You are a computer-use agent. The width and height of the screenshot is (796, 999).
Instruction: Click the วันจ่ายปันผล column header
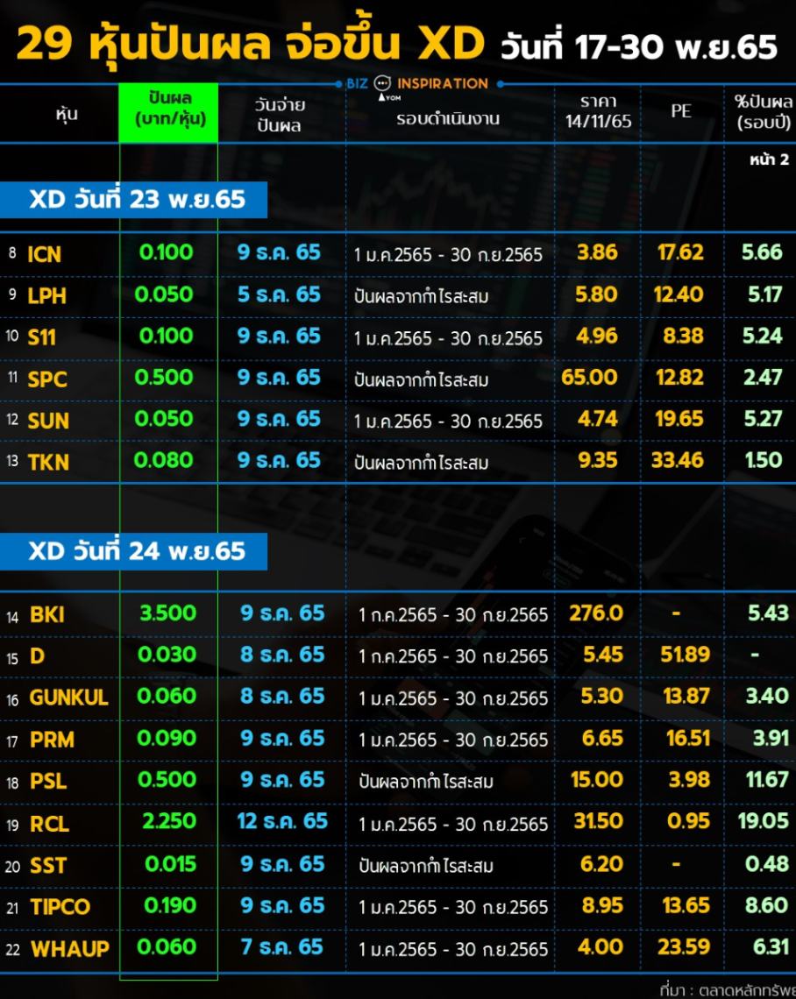point(280,115)
